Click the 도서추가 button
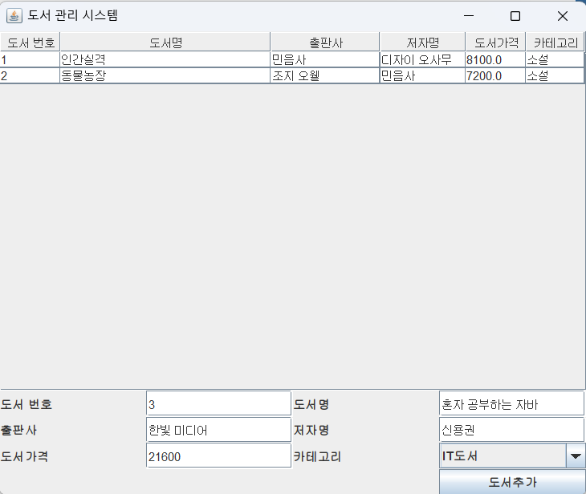This screenshot has width=586, height=494. tap(512, 482)
